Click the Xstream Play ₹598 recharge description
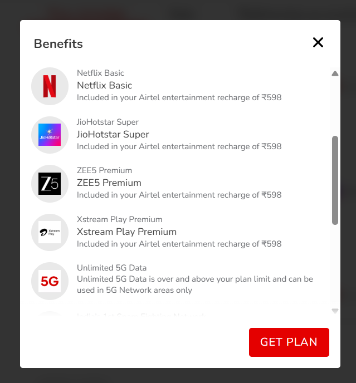 tap(179, 244)
